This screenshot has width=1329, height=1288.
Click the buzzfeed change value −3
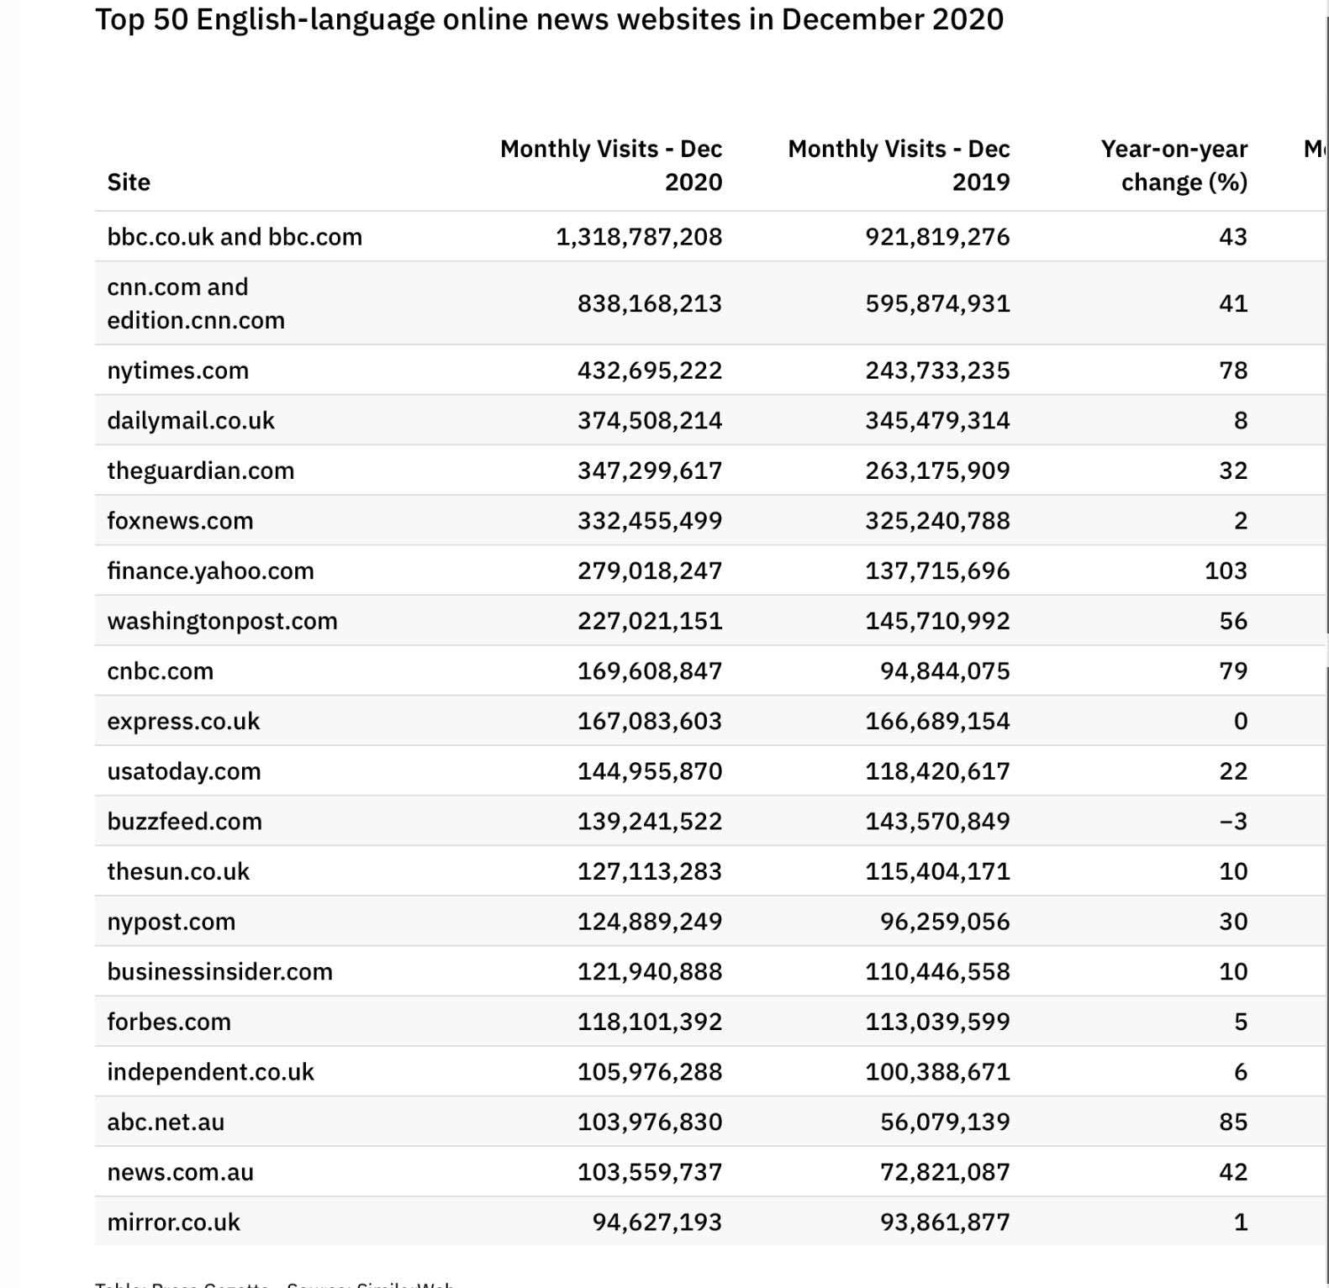coord(1234,821)
